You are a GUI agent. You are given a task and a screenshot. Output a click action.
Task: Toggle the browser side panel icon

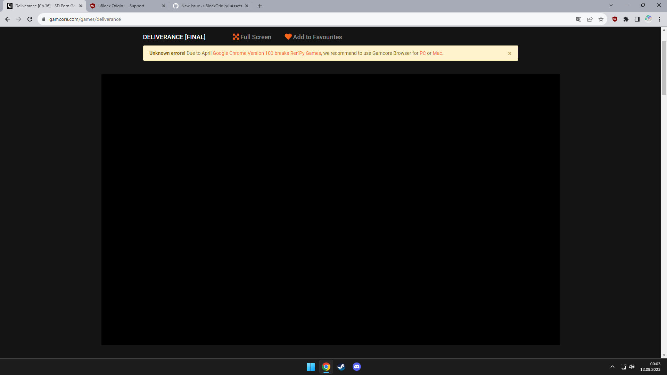pyautogui.click(x=637, y=19)
